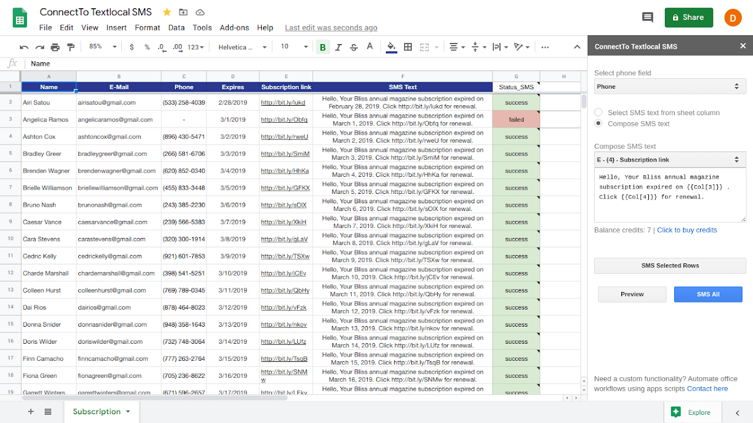The width and height of the screenshot is (753, 423).
Task: Select 'Select SMS text from sheet column' option
Action: 598,112
